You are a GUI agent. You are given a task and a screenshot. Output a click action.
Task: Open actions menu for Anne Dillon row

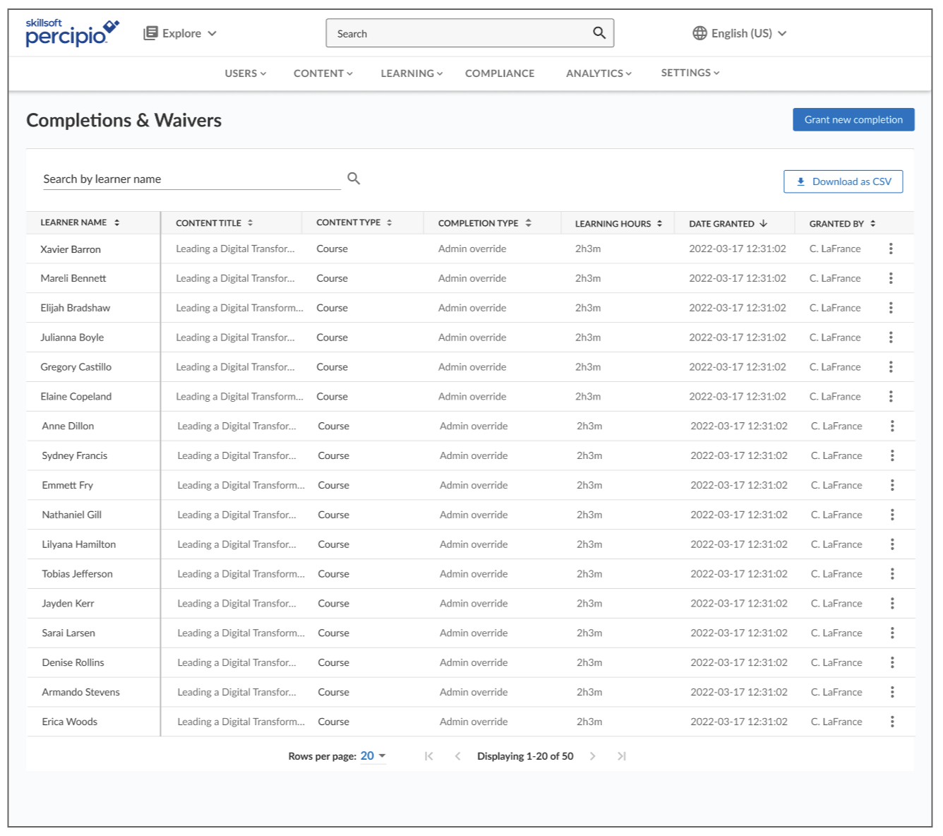[x=892, y=426]
